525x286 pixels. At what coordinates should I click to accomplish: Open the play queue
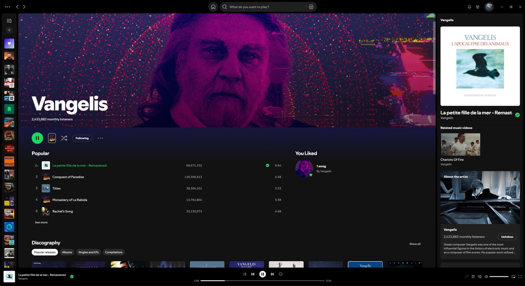point(473,276)
